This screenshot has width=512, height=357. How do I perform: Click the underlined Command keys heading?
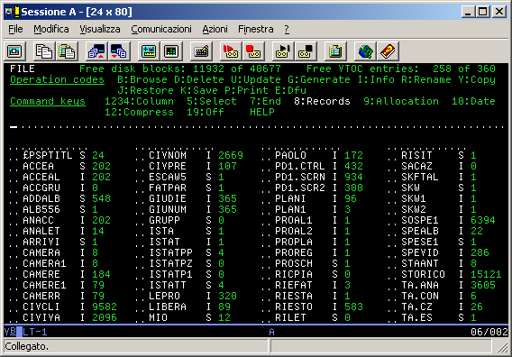pyautogui.click(x=48, y=101)
